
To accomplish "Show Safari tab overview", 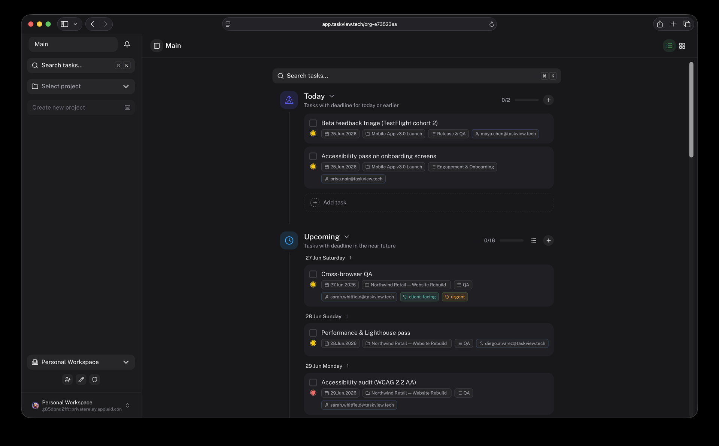I will (687, 24).
